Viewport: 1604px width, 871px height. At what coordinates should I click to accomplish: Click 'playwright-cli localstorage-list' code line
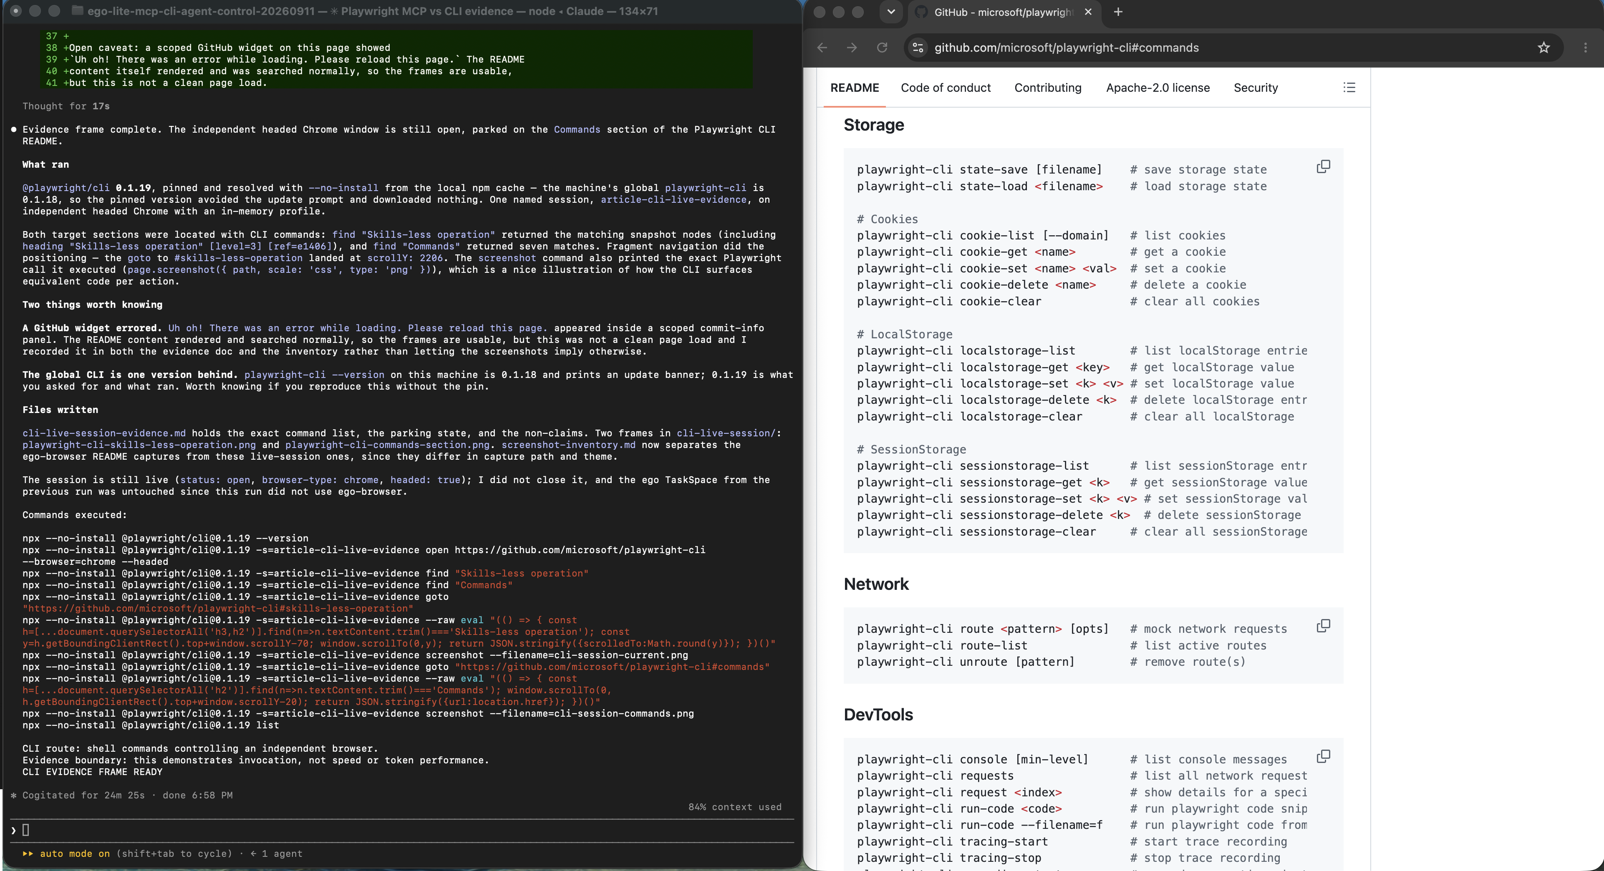(x=966, y=351)
